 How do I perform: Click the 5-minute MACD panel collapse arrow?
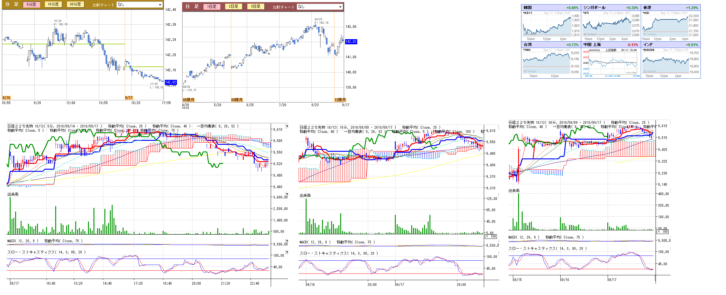[x=287, y=241]
